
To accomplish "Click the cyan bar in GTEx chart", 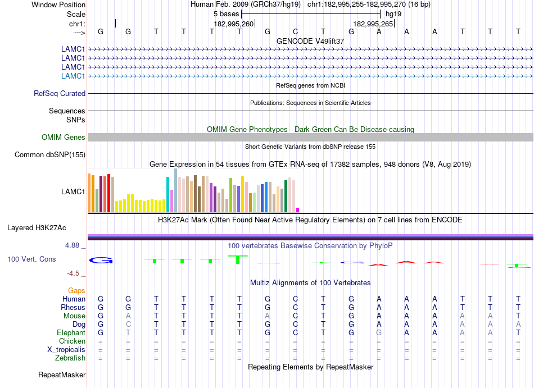I will click(x=168, y=194).
